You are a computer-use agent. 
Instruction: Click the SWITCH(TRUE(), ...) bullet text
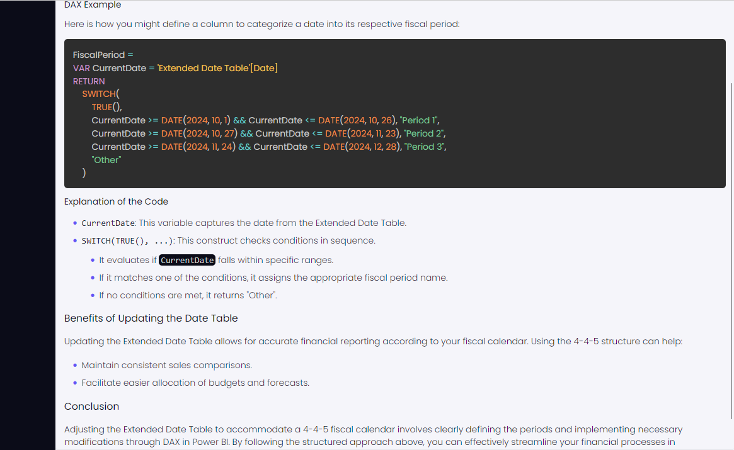point(229,240)
